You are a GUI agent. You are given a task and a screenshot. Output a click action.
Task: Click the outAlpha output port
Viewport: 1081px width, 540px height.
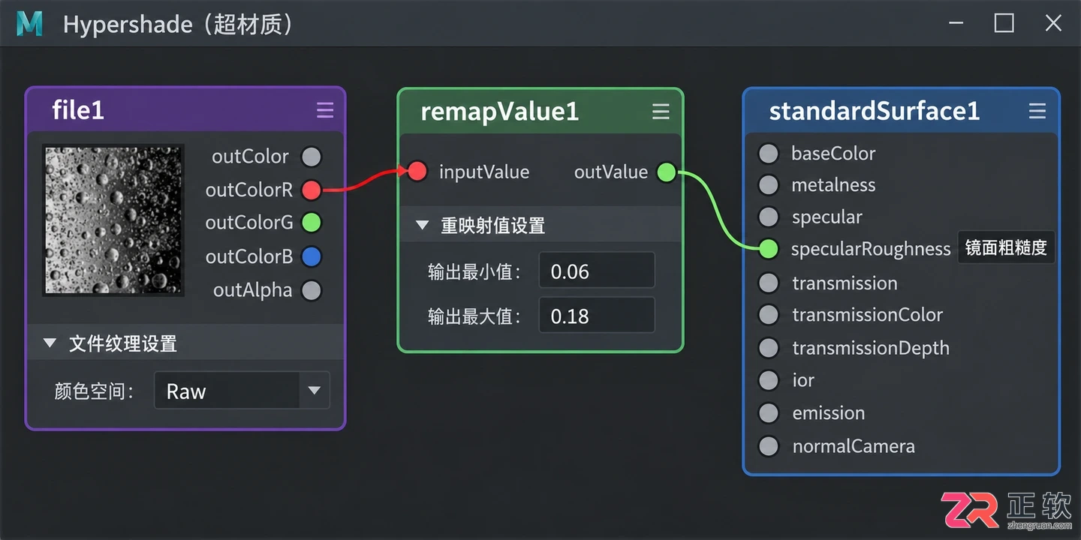click(312, 290)
